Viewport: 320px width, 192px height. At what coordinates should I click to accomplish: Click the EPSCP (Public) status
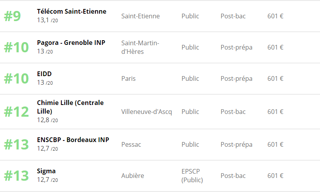tap(192, 176)
